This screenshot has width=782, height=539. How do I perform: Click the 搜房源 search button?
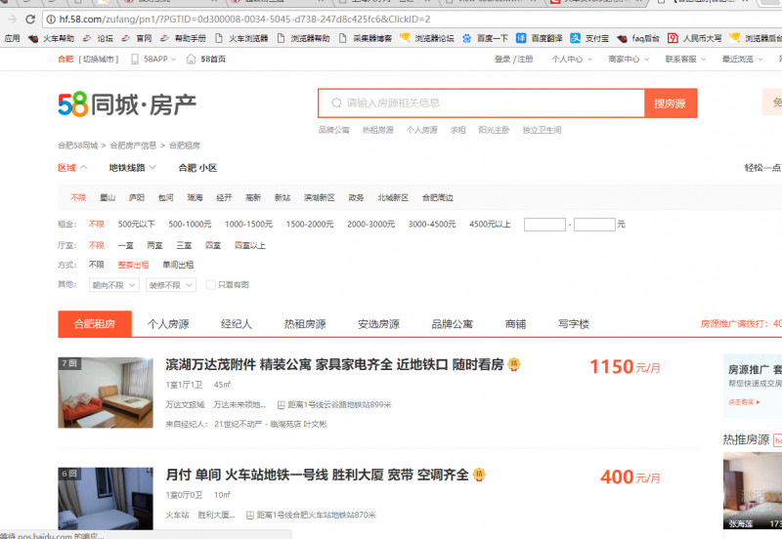point(671,104)
